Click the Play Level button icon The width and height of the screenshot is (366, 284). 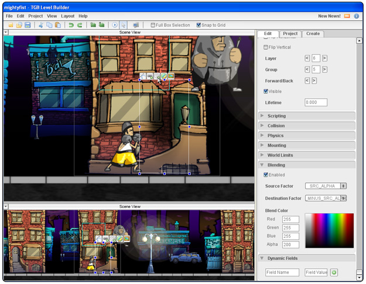(x=115, y=25)
